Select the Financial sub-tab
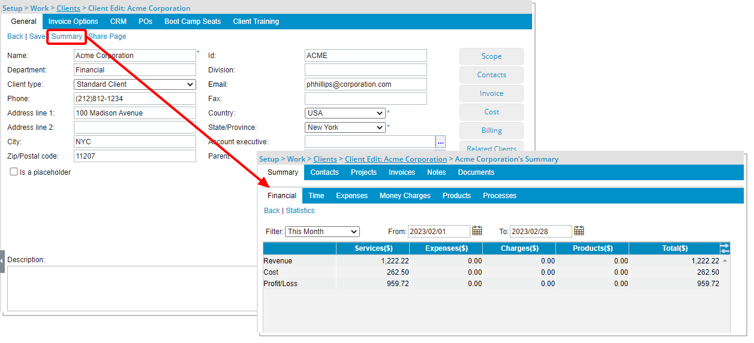This screenshot has width=754, height=343. (282, 196)
